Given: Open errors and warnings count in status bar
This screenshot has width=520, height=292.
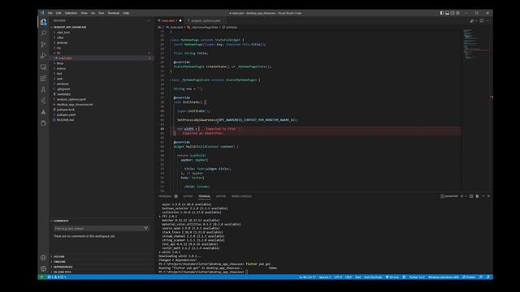Looking at the screenshot, I should pyautogui.click(x=57, y=277).
